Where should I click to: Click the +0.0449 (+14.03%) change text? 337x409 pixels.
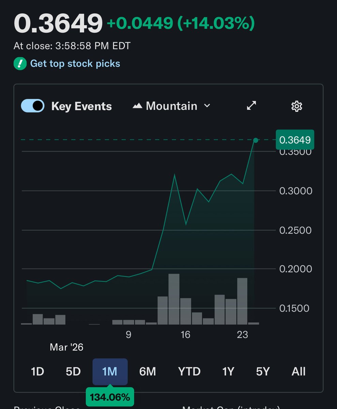[181, 23]
